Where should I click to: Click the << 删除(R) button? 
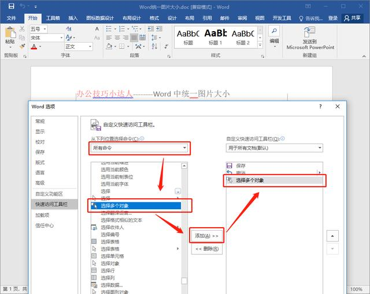[207, 248]
